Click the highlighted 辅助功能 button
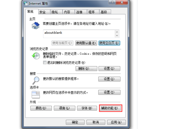This screenshot has height=129, width=169. 111,108
